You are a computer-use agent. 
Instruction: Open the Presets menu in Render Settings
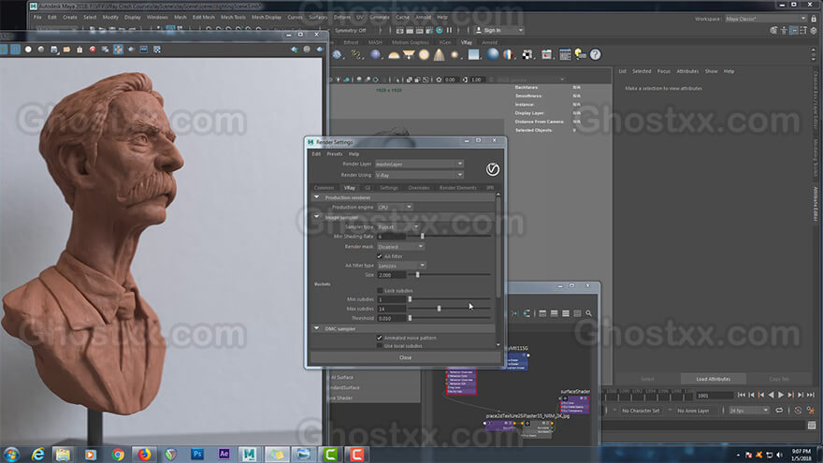click(335, 153)
